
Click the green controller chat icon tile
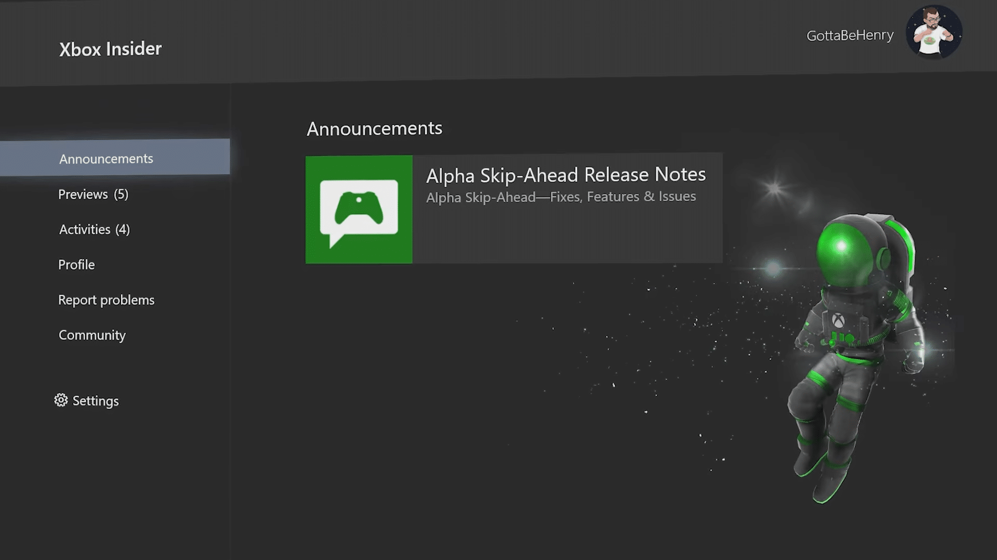coord(359,209)
